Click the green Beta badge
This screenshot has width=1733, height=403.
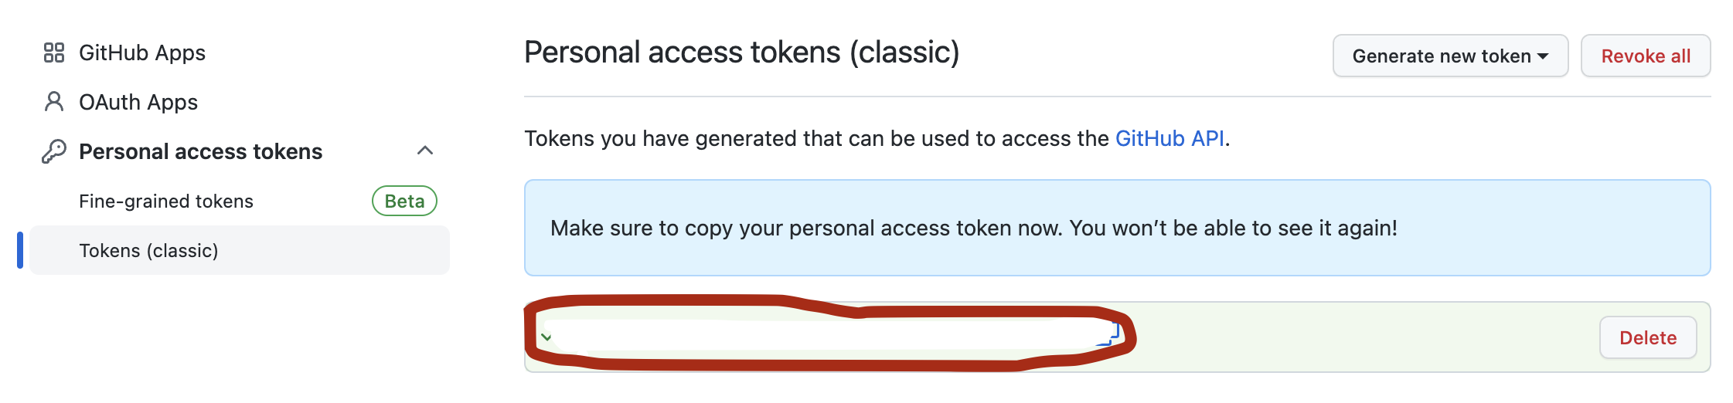click(405, 201)
